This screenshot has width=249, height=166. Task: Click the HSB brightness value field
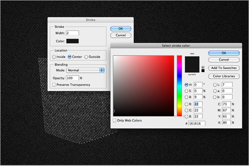pos(198,97)
